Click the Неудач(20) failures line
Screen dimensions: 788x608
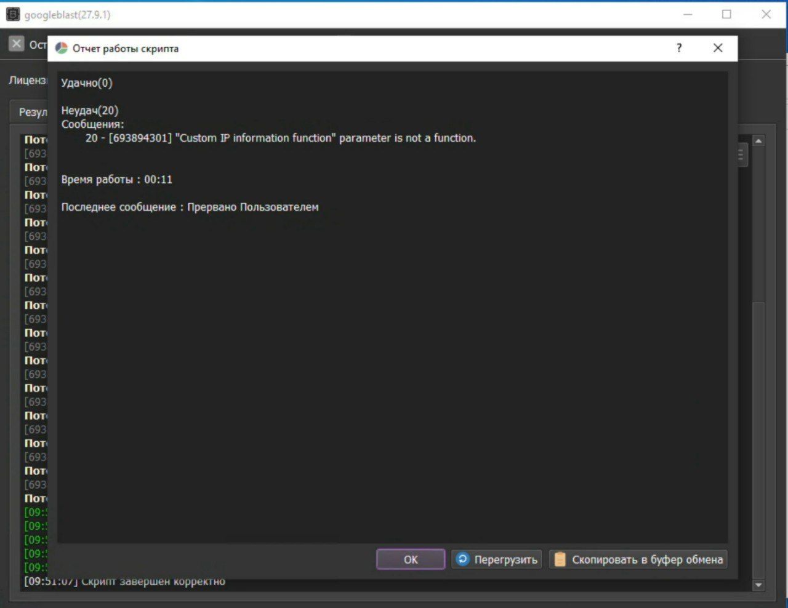tap(90, 111)
